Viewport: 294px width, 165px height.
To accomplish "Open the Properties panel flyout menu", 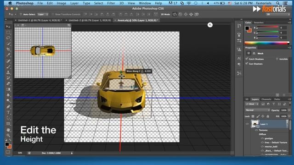I will pos(289,48).
